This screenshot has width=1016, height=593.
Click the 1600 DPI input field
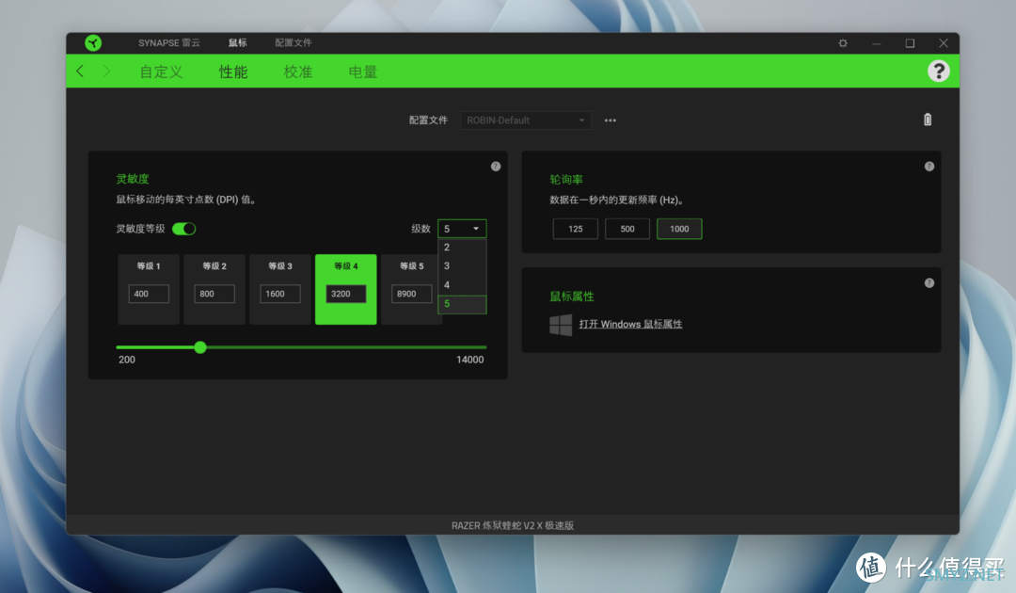[x=280, y=294]
